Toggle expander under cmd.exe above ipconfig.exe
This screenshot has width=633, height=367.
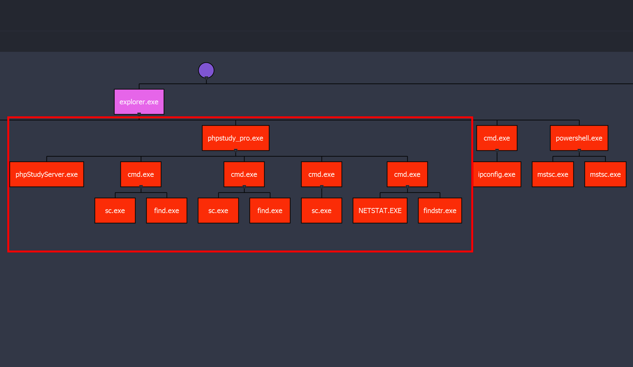pos(497,150)
